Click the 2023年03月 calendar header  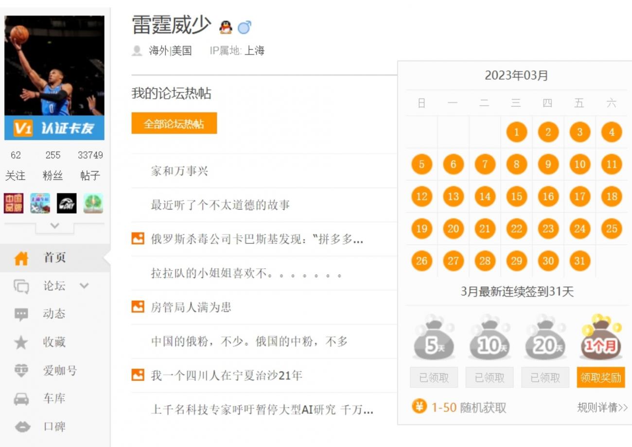click(516, 75)
